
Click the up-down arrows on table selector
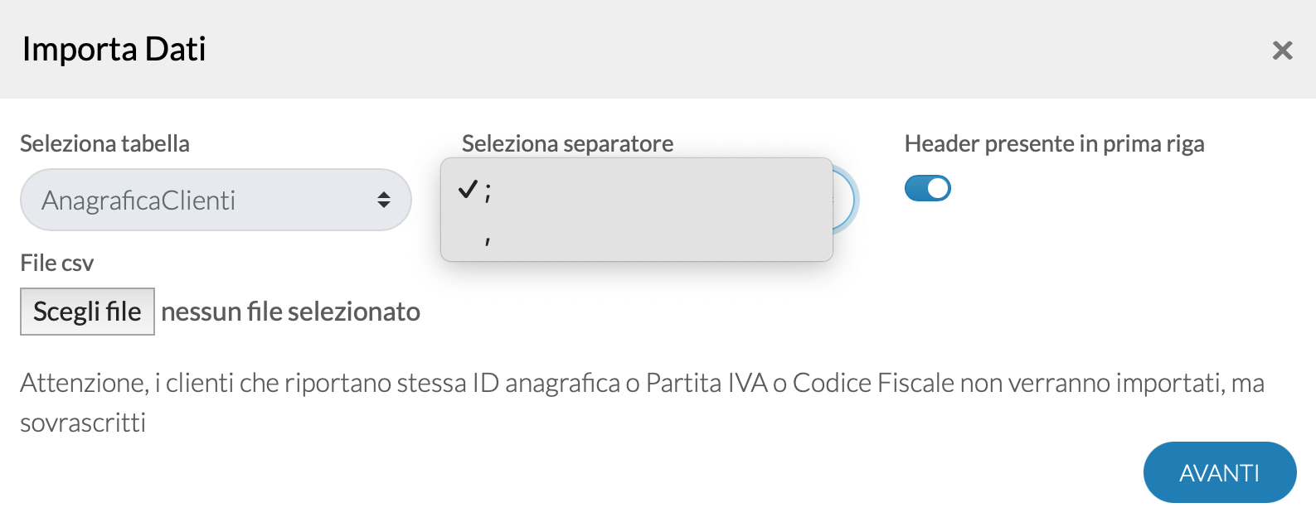pos(384,200)
